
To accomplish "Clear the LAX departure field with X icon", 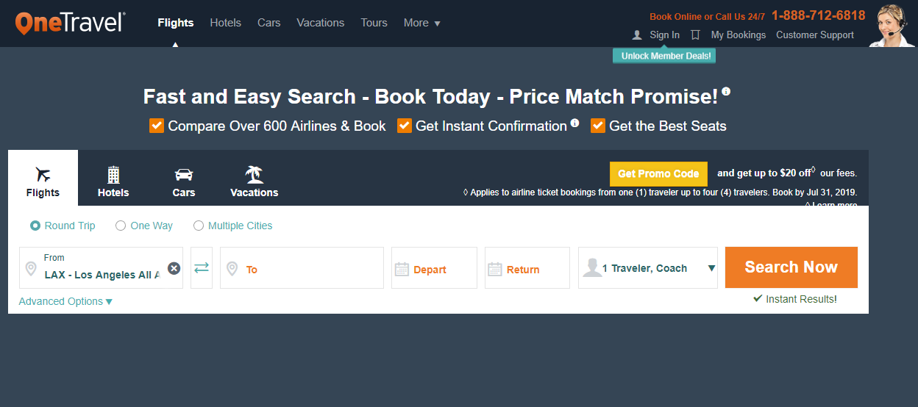I will [x=174, y=268].
